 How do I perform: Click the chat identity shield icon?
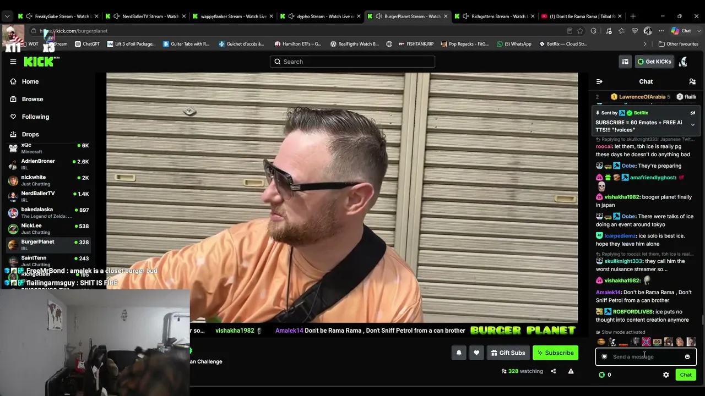click(604, 357)
